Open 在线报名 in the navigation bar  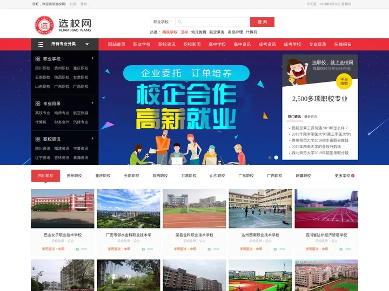343,44
